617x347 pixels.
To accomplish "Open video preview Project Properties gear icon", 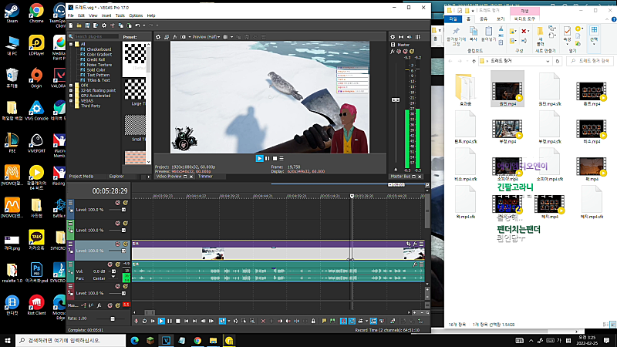I will pos(158,37).
